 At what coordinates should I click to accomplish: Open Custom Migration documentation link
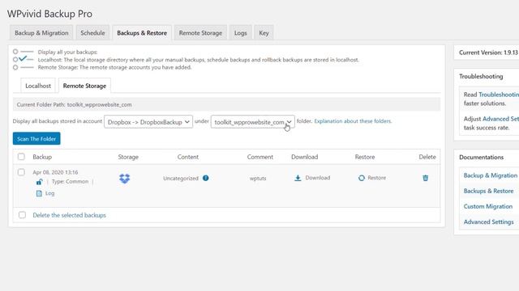pyautogui.click(x=488, y=207)
